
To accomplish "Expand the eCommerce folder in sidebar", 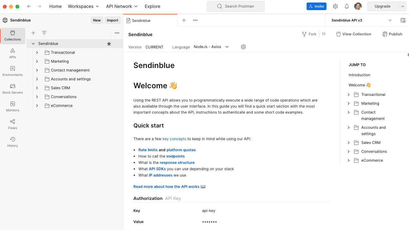I will coord(37,106).
